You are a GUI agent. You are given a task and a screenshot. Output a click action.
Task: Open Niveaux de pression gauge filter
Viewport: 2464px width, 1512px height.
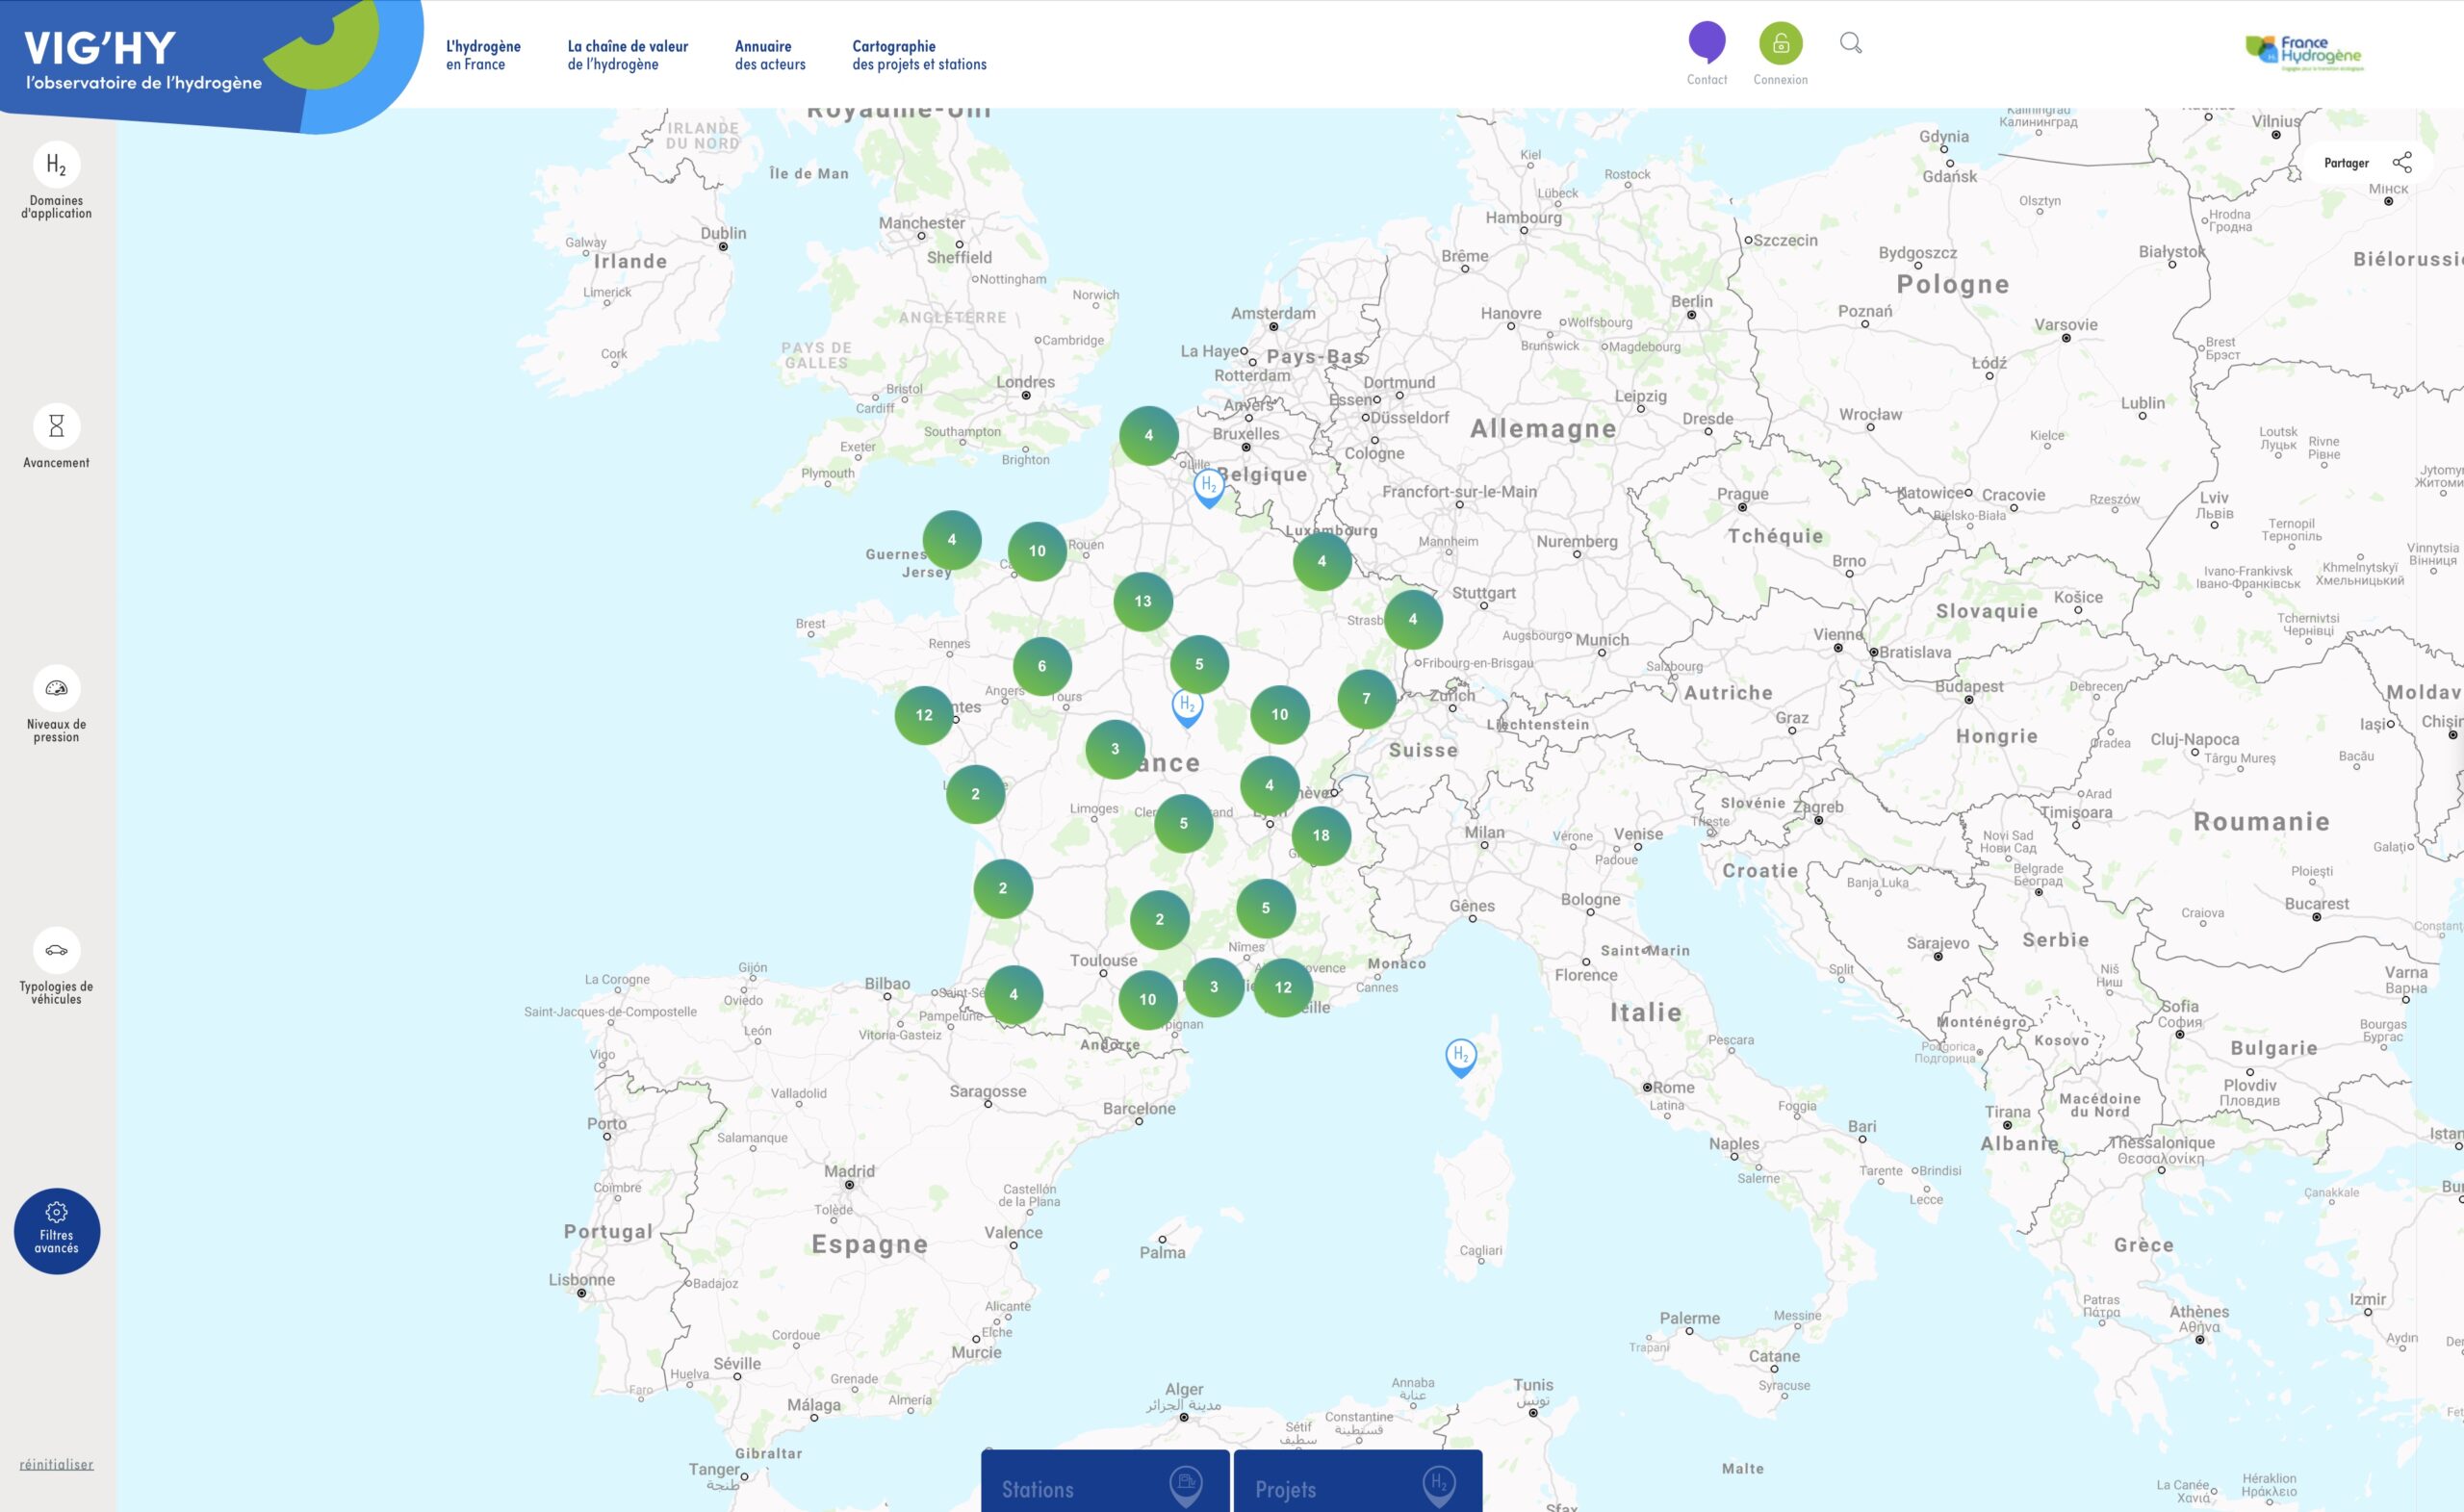tap(56, 689)
